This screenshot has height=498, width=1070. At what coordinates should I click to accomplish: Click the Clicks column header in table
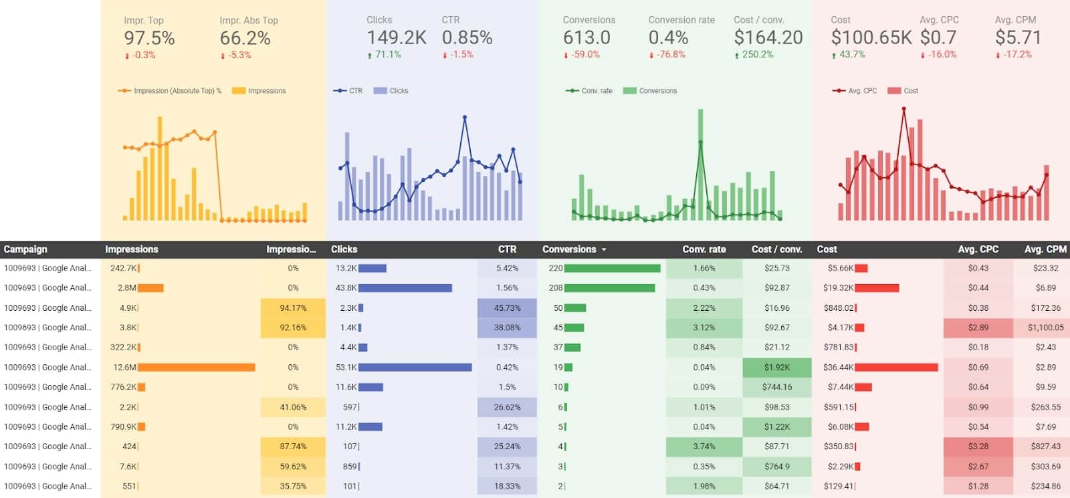[344, 249]
